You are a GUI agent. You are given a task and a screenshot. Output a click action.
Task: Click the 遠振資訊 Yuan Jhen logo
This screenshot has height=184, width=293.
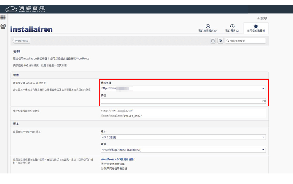coord(25,9)
